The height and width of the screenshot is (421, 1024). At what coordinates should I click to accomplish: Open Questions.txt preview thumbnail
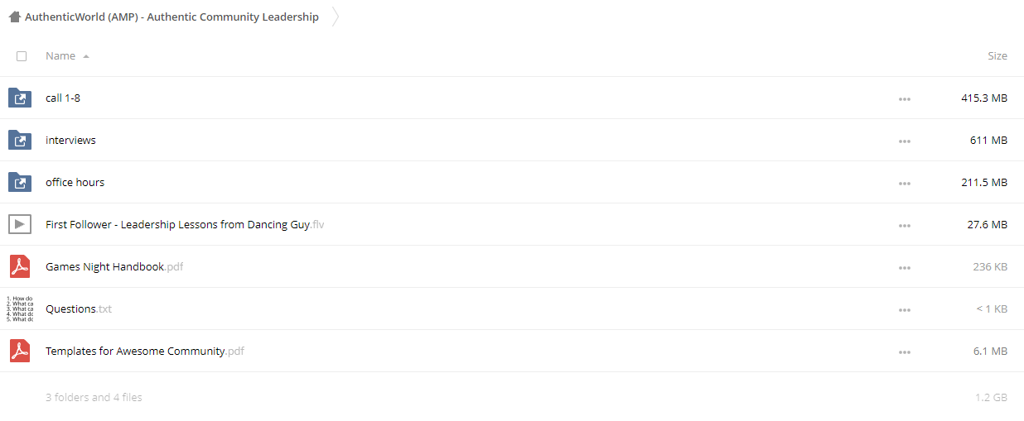point(20,309)
